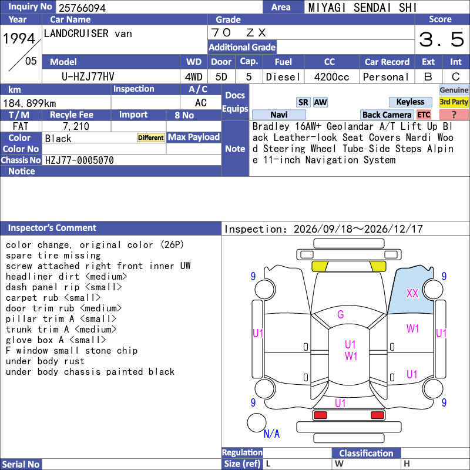
Task: Click the Score value 3.5
Action: pyautogui.click(x=442, y=39)
